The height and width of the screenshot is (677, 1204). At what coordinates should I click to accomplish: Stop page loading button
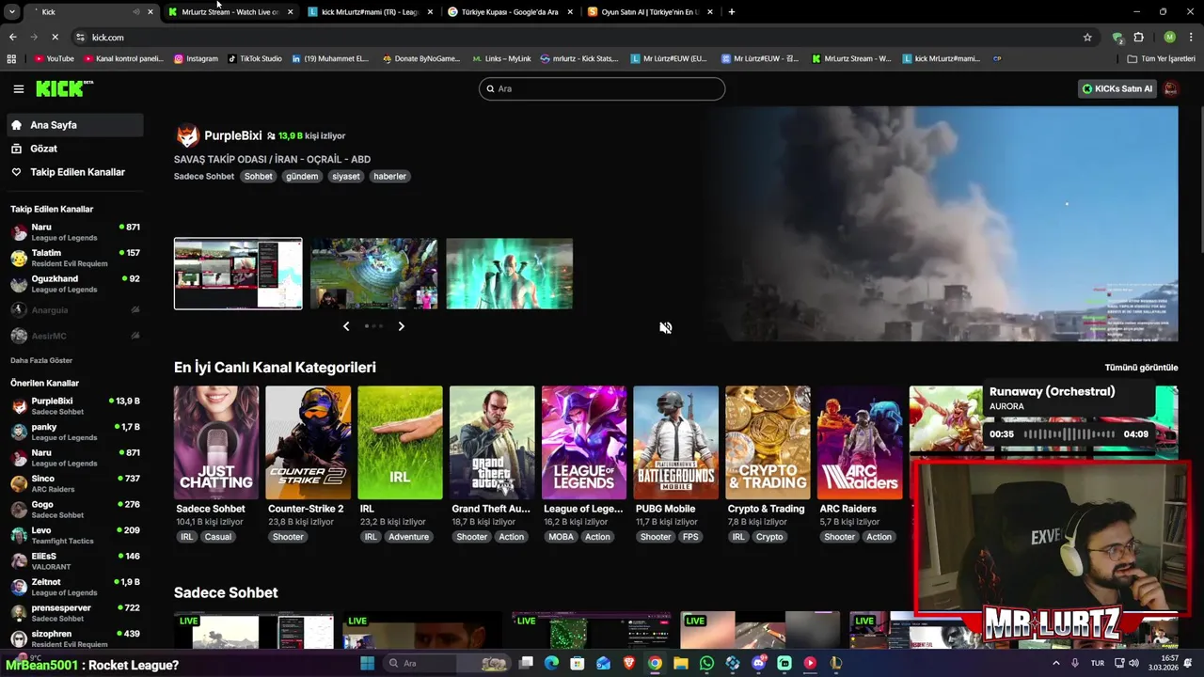(55, 38)
